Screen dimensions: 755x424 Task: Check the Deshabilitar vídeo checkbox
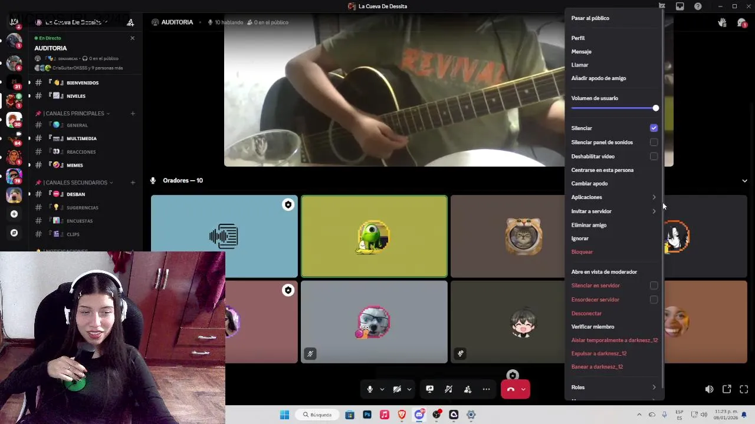[654, 156]
